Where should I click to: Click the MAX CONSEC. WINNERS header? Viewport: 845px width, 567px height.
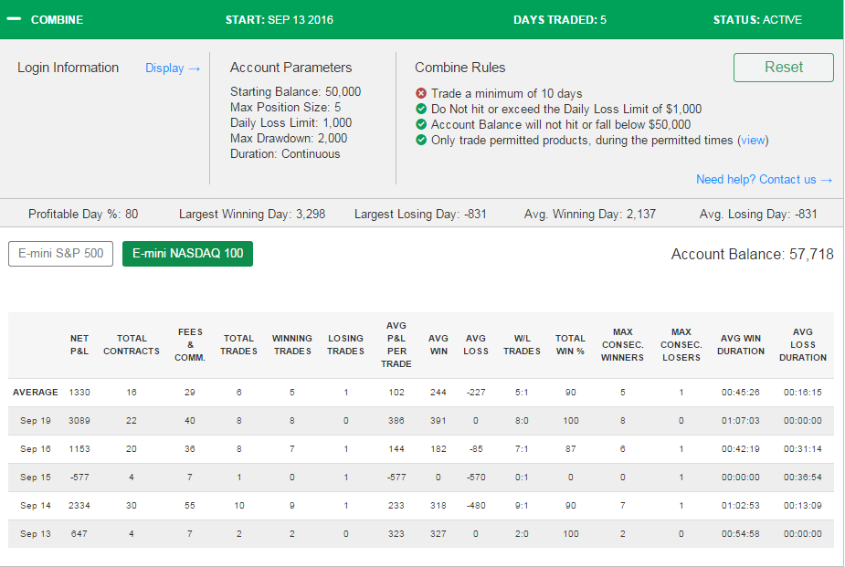pos(622,344)
